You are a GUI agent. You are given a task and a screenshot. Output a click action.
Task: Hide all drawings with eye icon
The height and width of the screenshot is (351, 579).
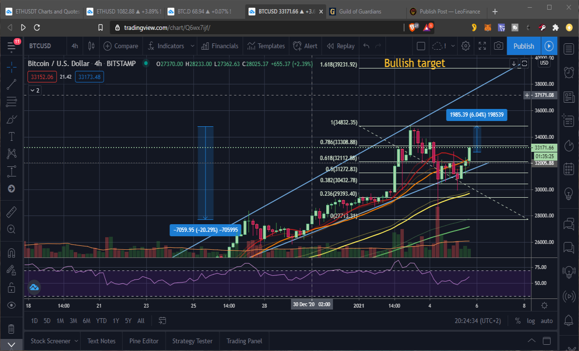[x=12, y=305]
